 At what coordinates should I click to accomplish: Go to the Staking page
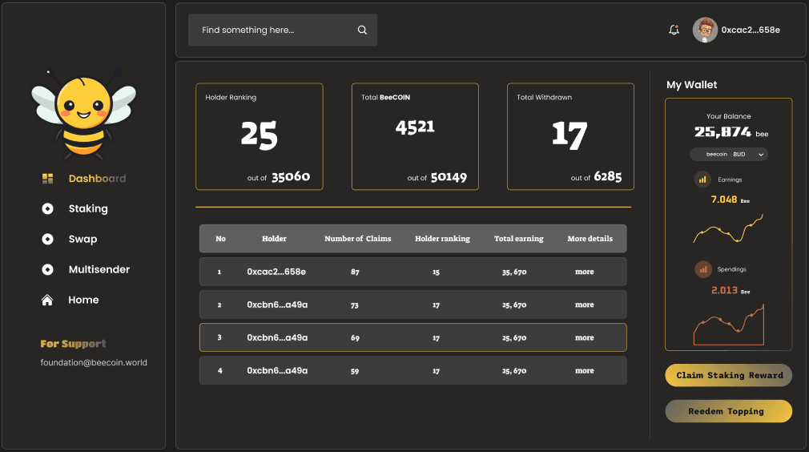coord(88,208)
